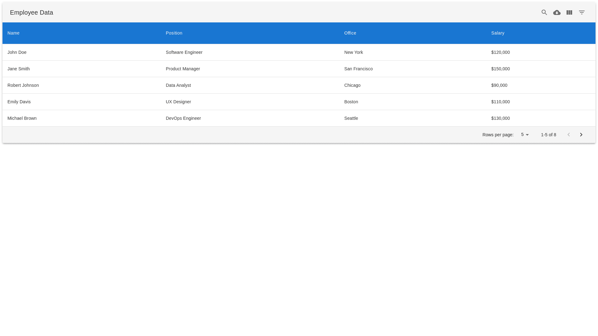The image size is (598, 336).
Task: Open the view columns icon
Action: (569, 12)
